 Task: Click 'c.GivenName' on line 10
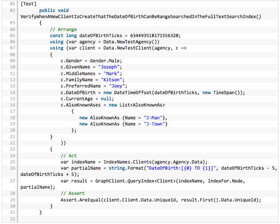click(x=75, y=67)
